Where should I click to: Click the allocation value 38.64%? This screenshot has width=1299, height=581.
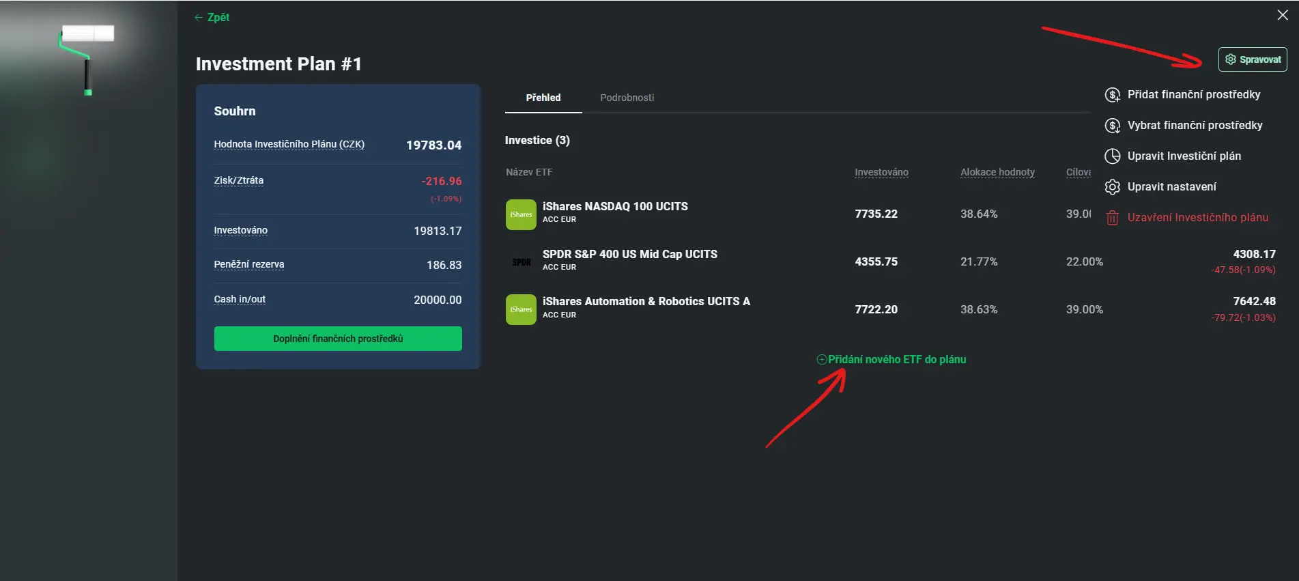(979, 214)
